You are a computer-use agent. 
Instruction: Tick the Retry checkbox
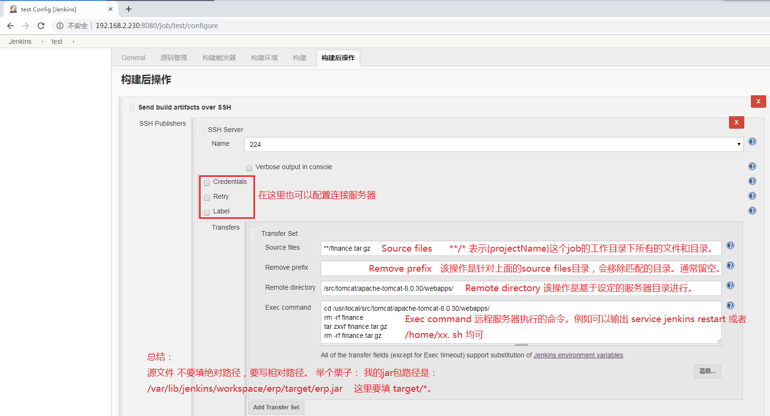(207, 197)
